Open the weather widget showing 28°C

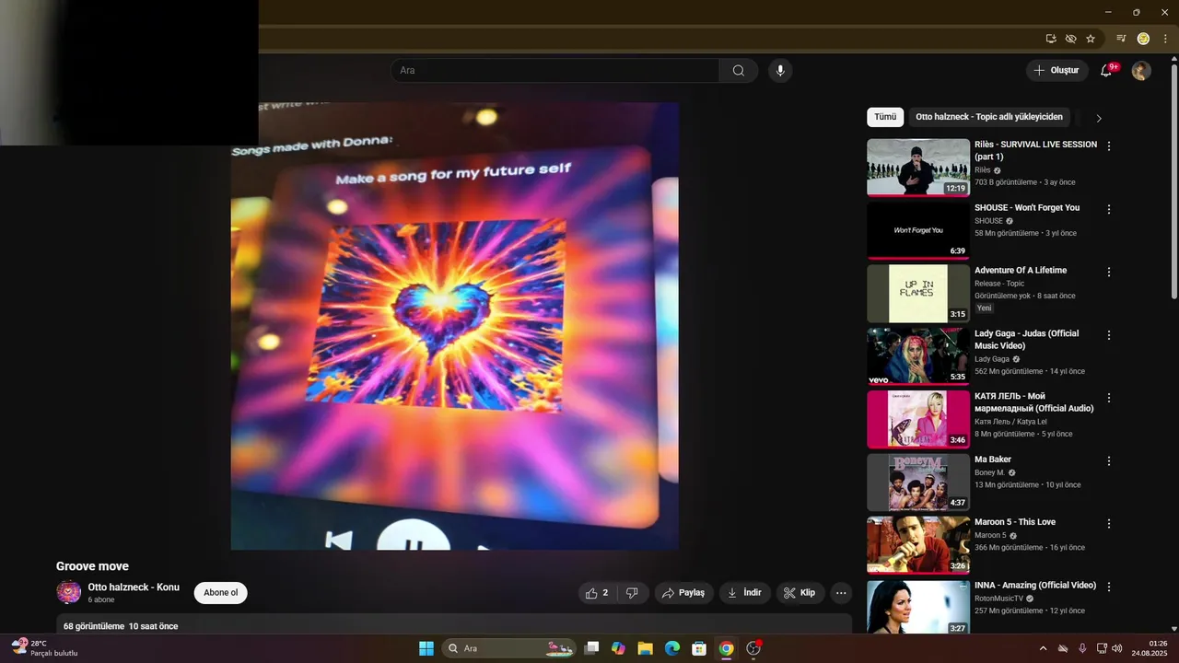coord(44,648)
